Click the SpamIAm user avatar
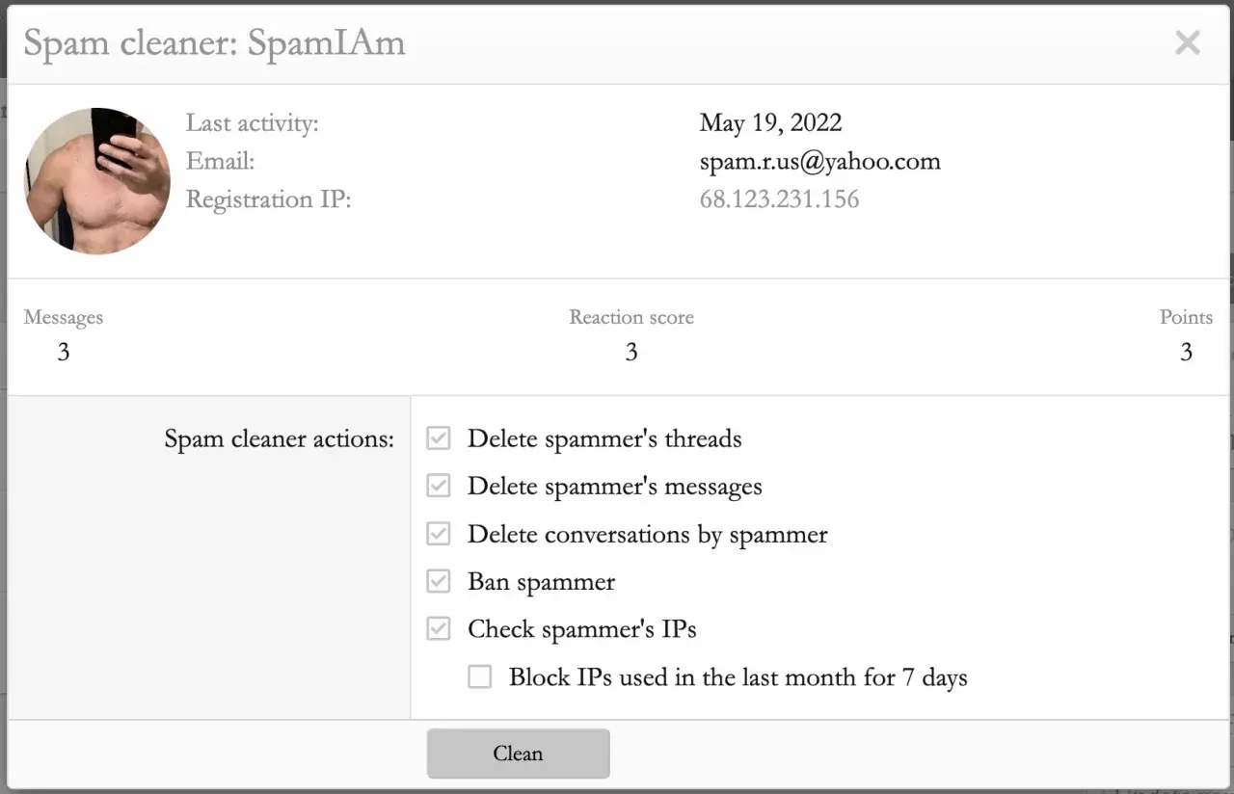The height and width of the screenshot is (794, 1234). click(97, 181)
